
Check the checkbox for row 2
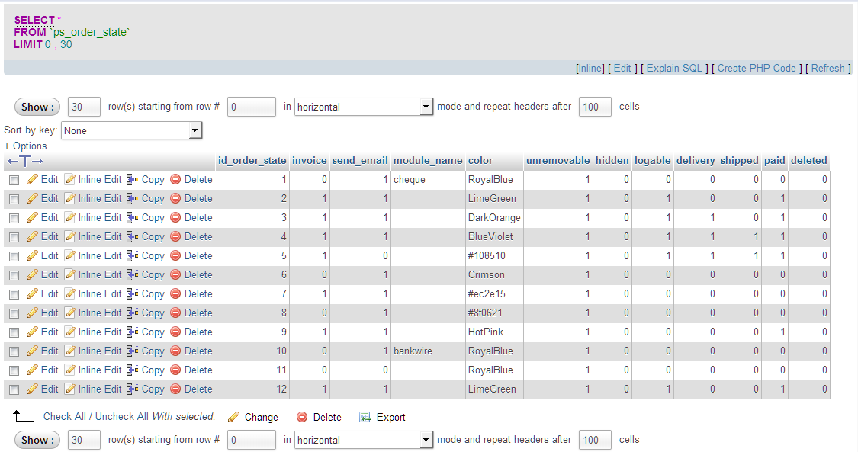click(14, 199)
